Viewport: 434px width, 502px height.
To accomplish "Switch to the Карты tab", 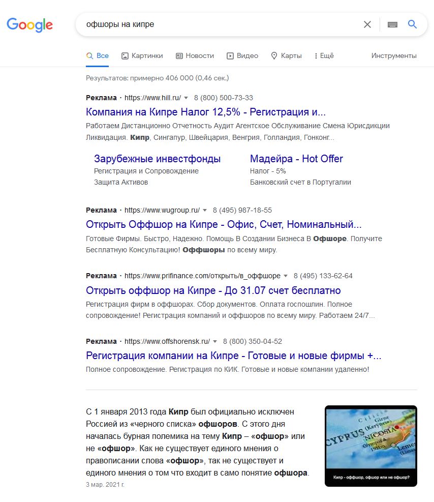I will [x=287, y=56].
